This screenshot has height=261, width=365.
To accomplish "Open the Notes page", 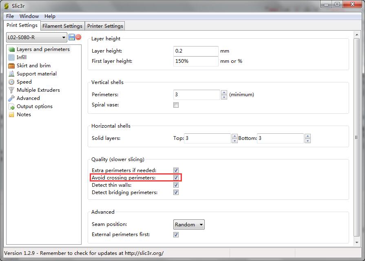I will [x=24, y=115].
